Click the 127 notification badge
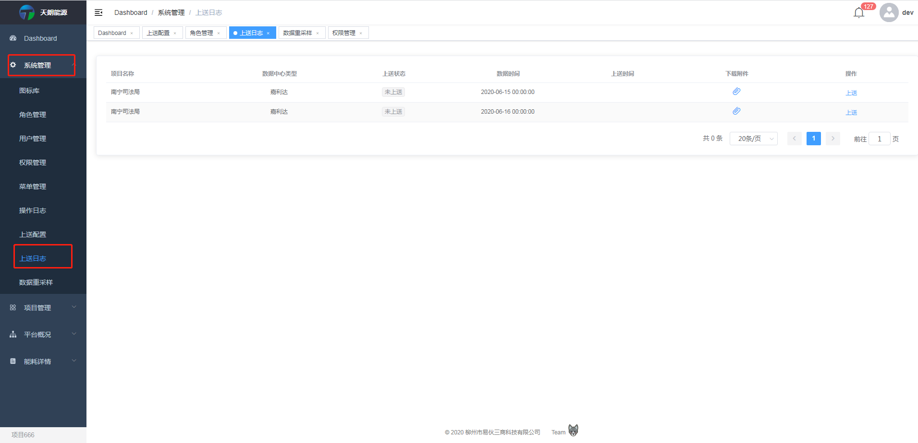 (x=869, y=6)
